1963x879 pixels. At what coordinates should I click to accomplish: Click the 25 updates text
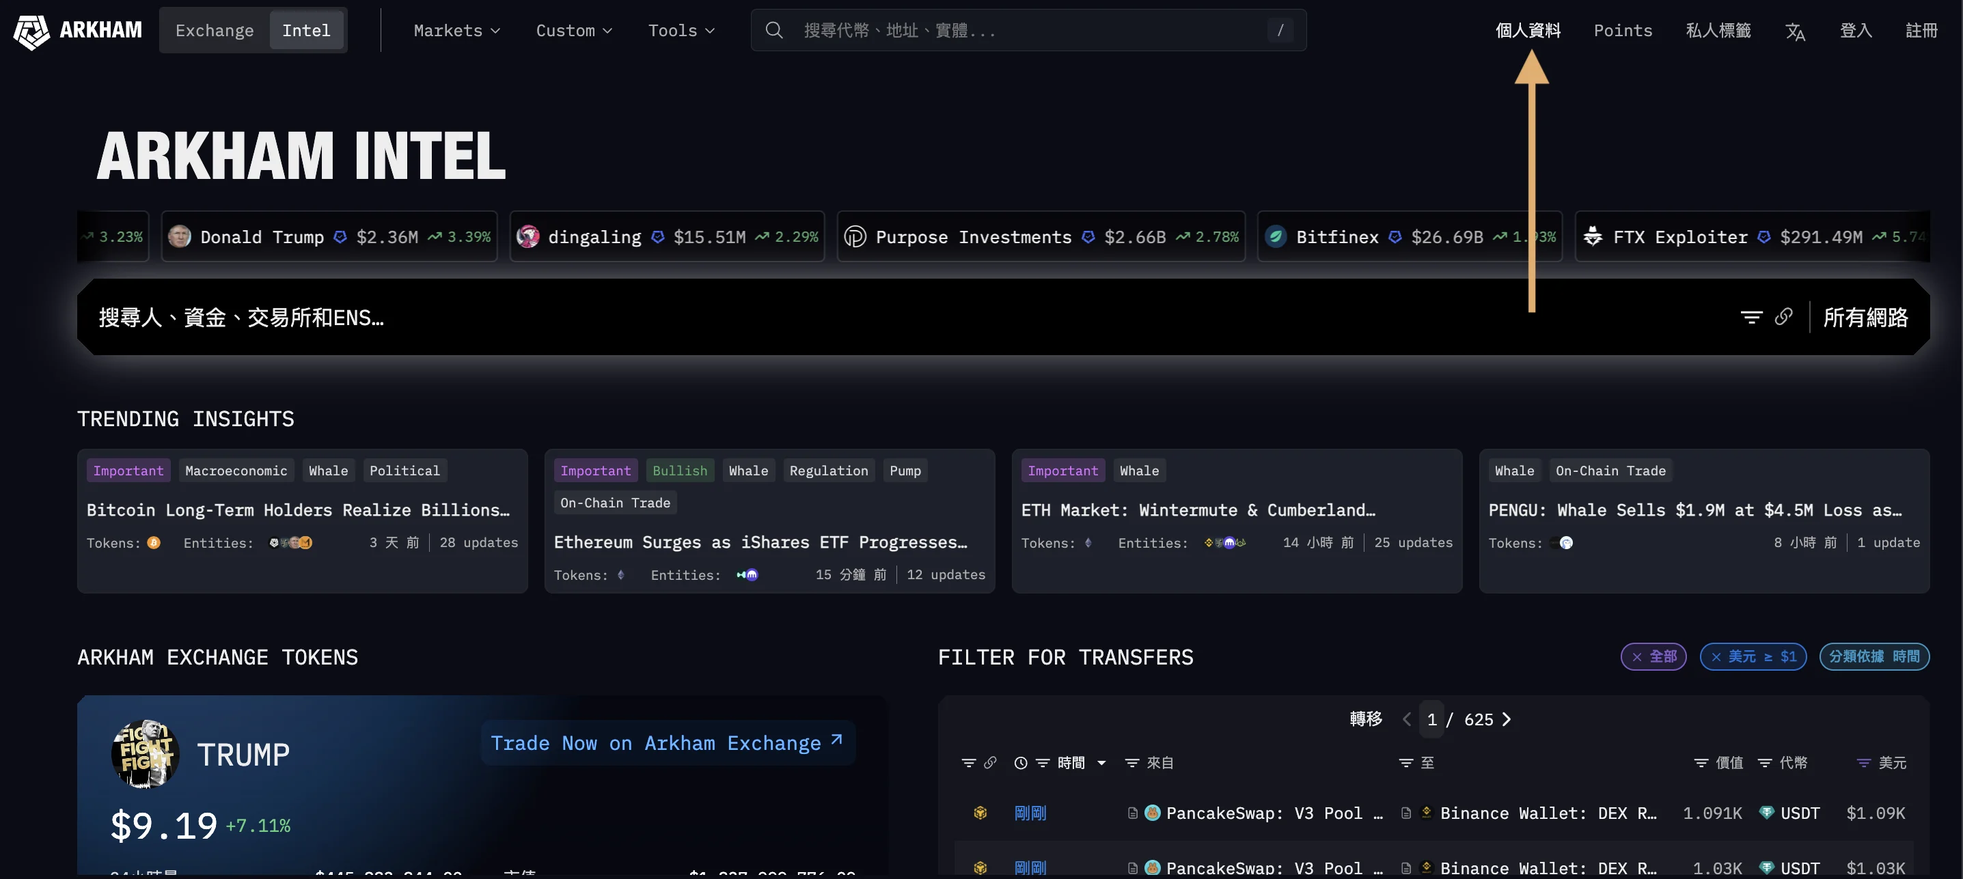pyautogui.click(x=1414, y=543)
